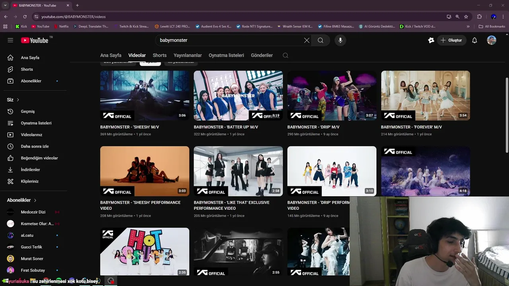Viewport: 509px width, 286px height.
Task: Open 'SHEESH' PERFORMANCE VIDEO title
Action: point(140,205)
